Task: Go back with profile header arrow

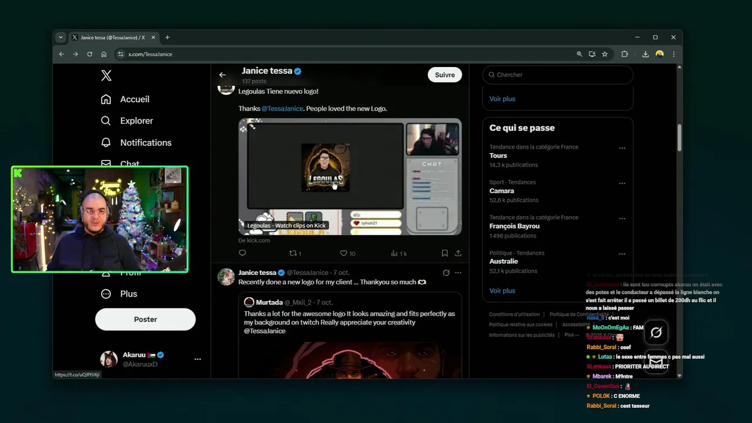Action: (222, 75)
